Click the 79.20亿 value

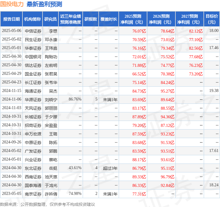point(139,125)
